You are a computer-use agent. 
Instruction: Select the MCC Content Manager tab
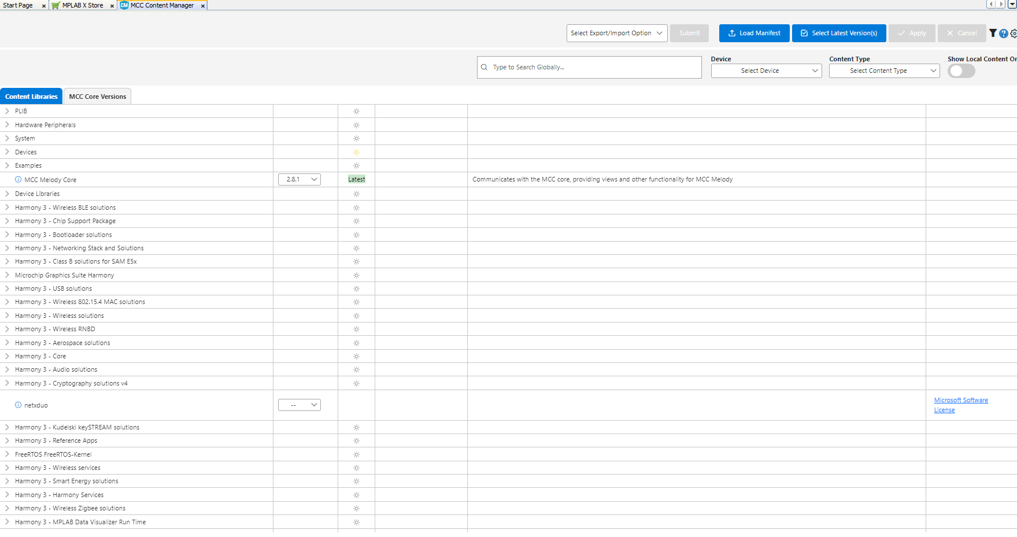point(162,5)
